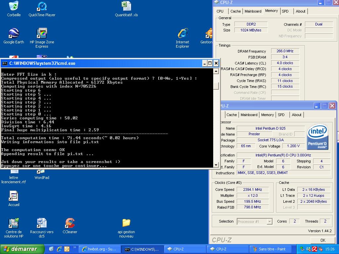The image size is (339, 254).
Task: Click the Core Voltage 1.200 V value
Action: [293, 146]
